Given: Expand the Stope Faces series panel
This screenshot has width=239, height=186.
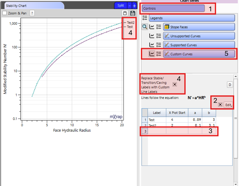Looking at the screenshot, I should tap(199, 27).
